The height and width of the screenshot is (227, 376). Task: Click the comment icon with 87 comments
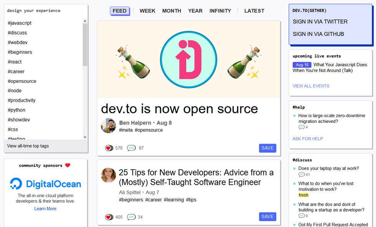pos(131,148)
